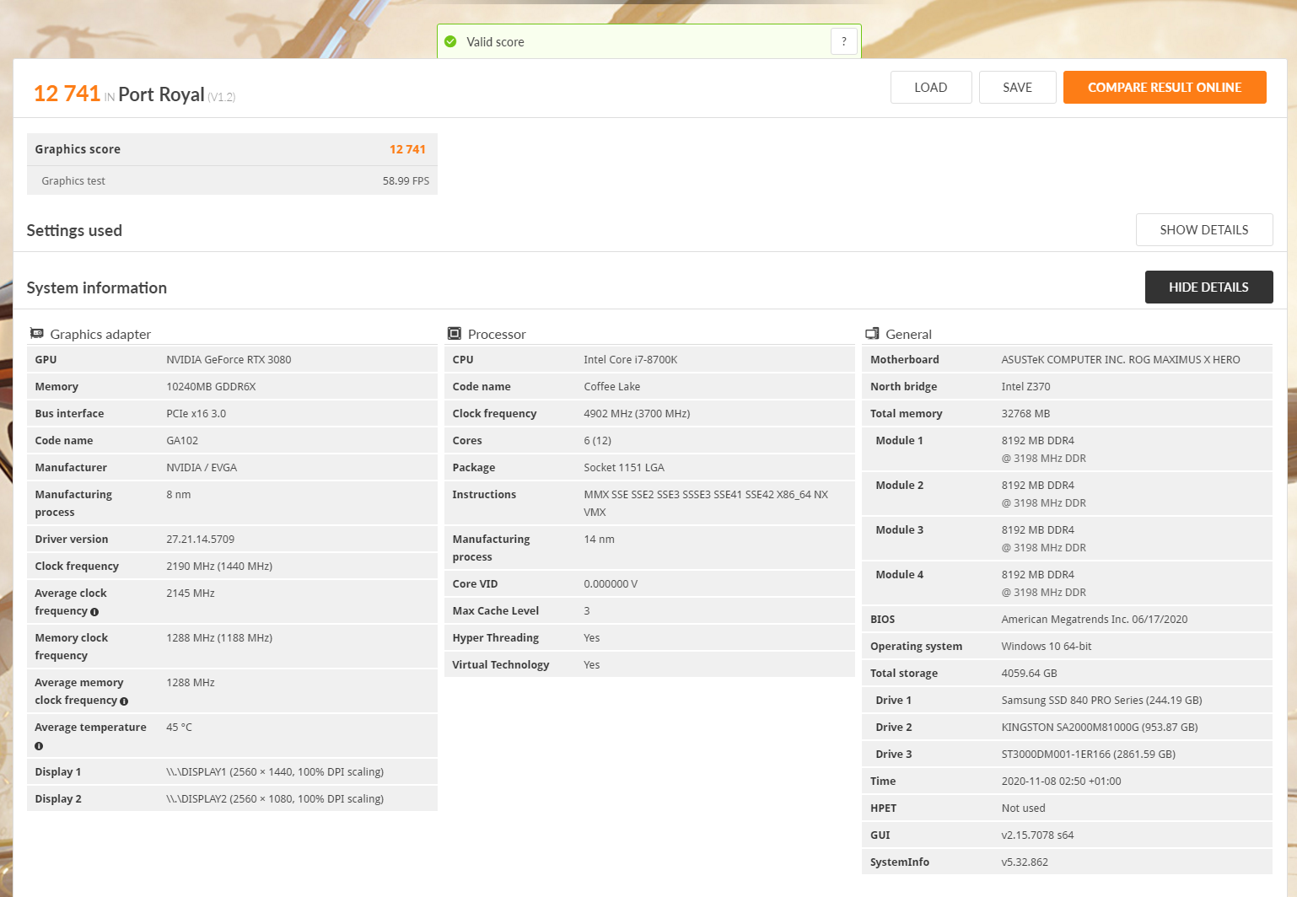Click Virtual Technology row
The height and width of the screenshot is (897, 1297).
pos(649,664)
